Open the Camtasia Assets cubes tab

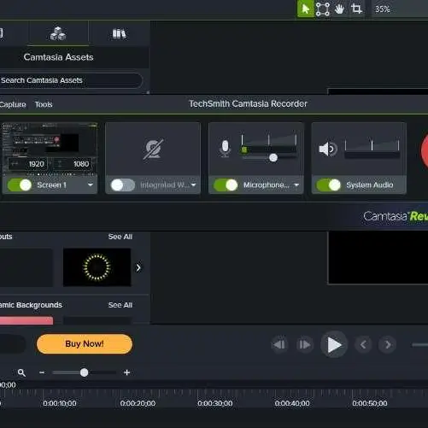point(58,33)
